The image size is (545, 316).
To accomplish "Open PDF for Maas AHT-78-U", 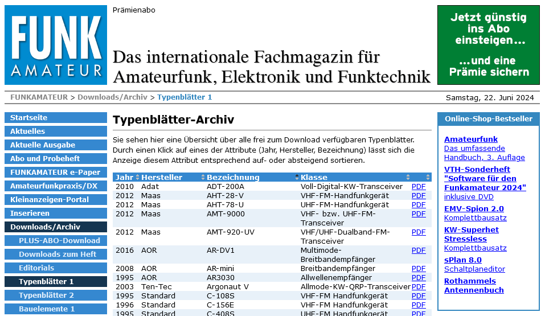I will tap(419, 205).
